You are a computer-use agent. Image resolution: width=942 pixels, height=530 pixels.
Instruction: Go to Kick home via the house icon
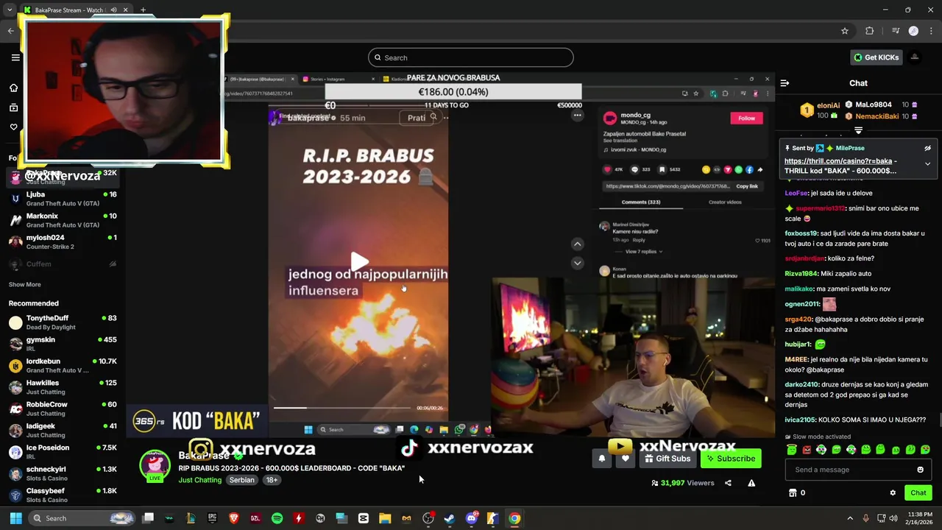13,88
